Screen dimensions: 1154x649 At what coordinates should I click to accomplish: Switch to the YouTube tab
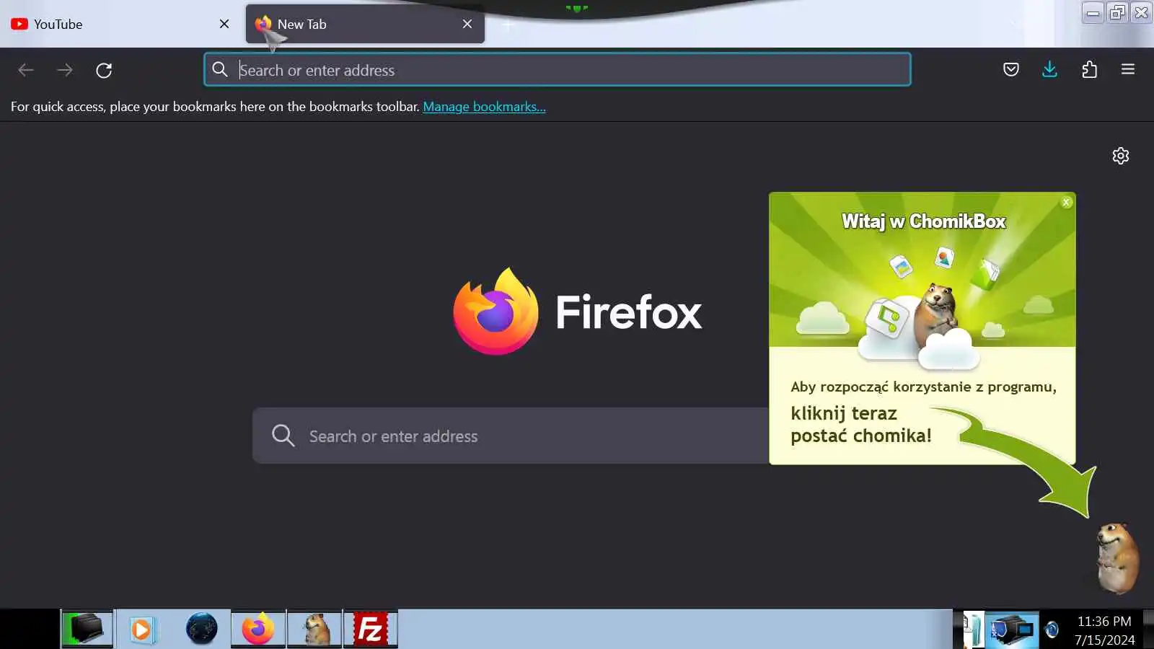(x=120, y=24)
